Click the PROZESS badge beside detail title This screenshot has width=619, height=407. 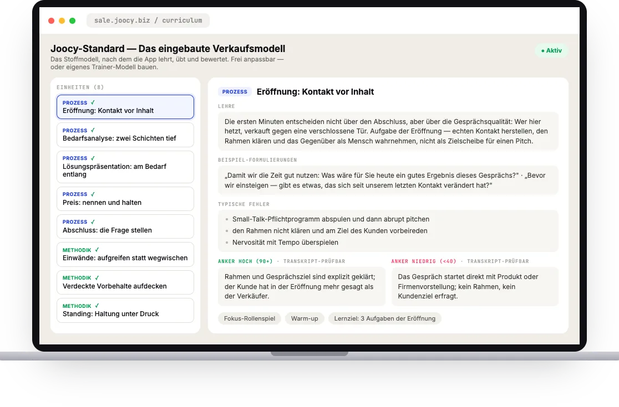pos(235,92)
